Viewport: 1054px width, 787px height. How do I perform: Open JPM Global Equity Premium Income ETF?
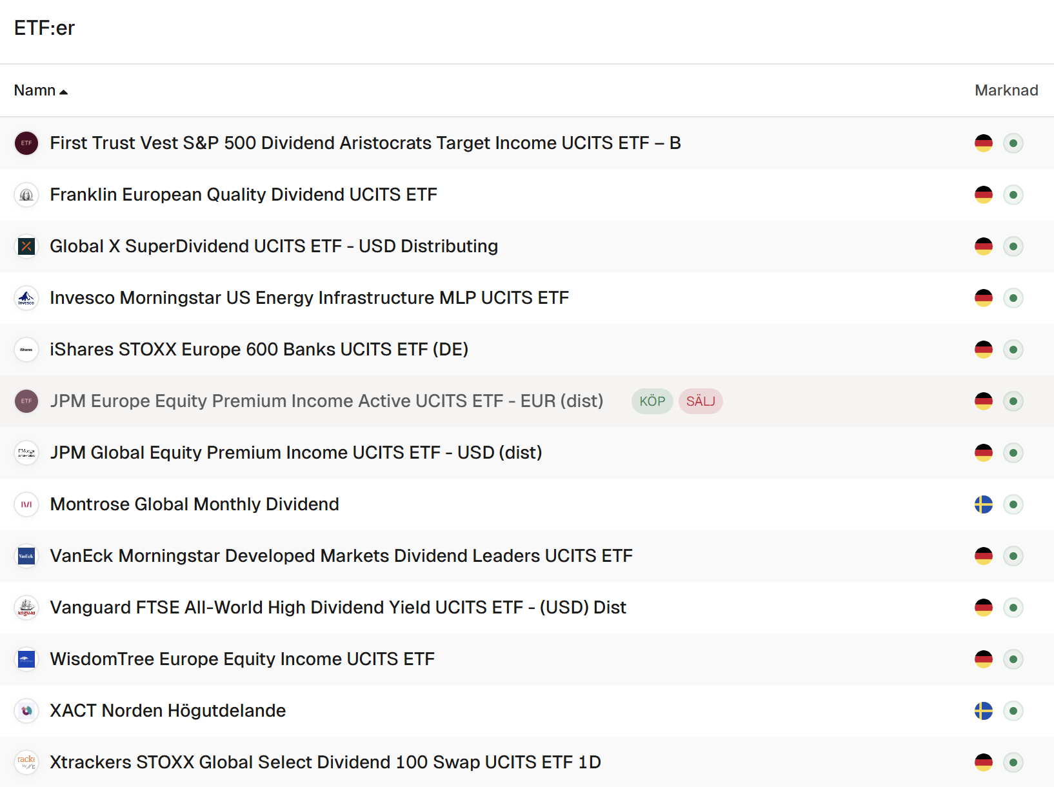(x=295, y=453)
